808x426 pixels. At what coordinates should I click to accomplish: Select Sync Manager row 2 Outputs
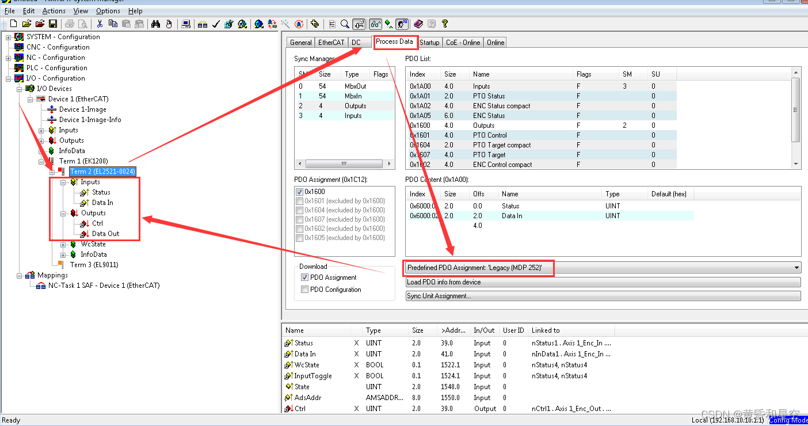coord(344,106)
